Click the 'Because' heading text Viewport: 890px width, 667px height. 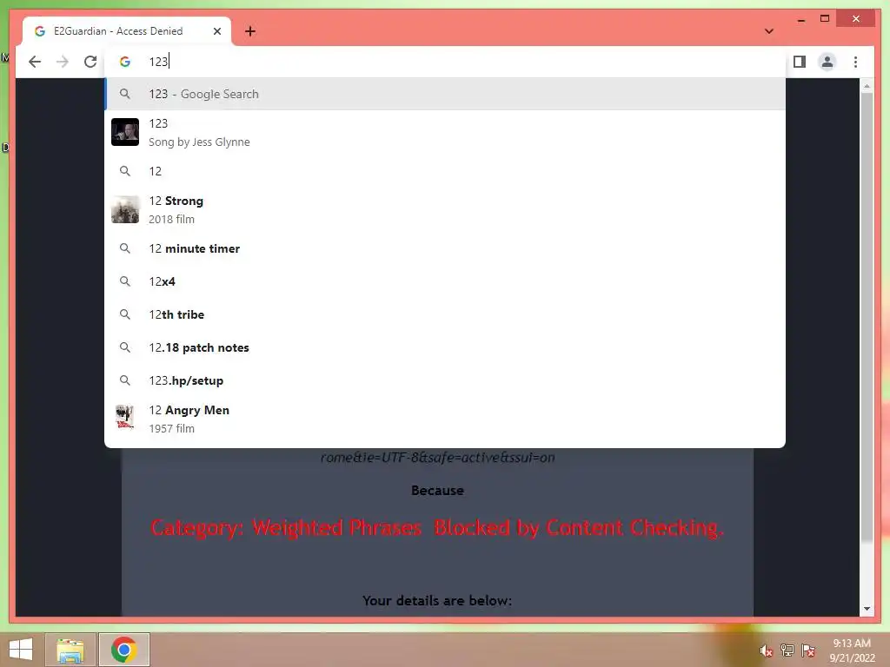pos(437,491)
